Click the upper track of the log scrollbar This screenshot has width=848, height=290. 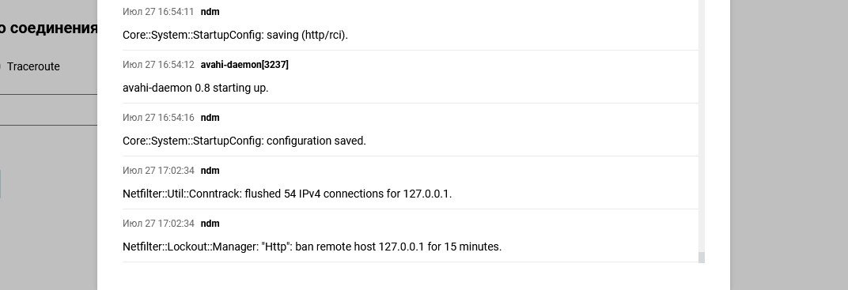tap(702, 124)
